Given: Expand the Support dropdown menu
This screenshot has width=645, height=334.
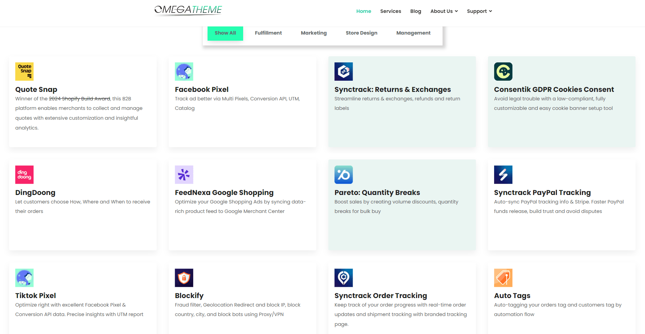Looking at the screenshot, I should point(479,11).
